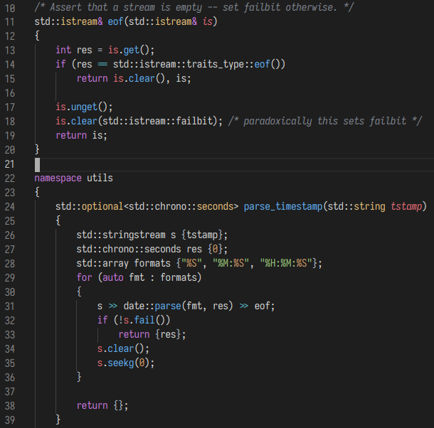
Task: Click line number 24 in the gutter
Action: point(10,207)
